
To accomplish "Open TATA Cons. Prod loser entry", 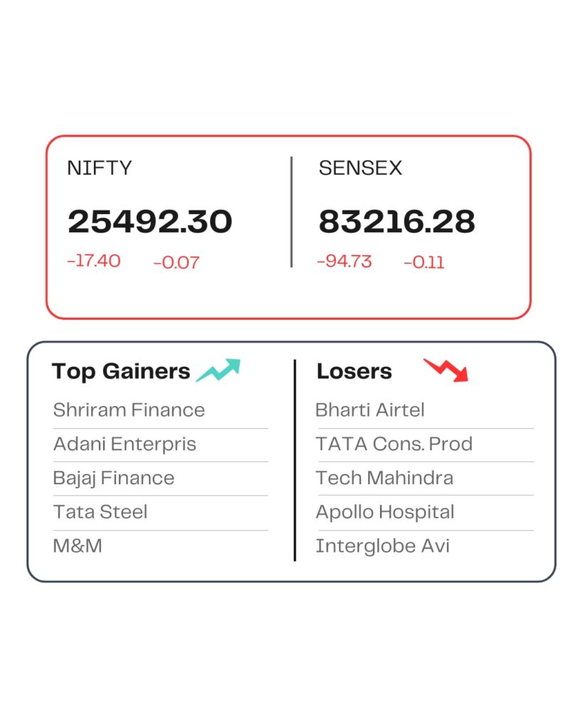I will click(394, 444).
